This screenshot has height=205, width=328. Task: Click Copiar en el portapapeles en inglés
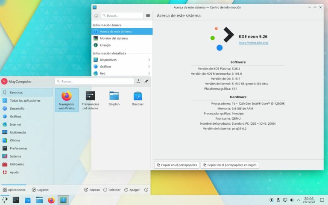point(230,165)
